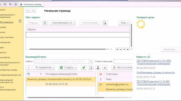Screen dimensions: 181x101
Task: Open НСИ и администрирование section
Action: 8,89
